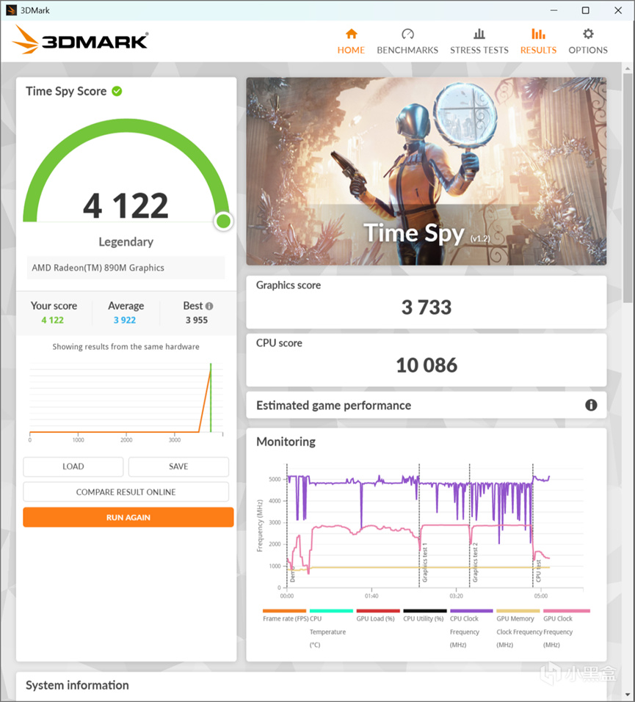The image size is (635, 702).
Task: Click the Results chart icon
Action: [x=538, y=34]
